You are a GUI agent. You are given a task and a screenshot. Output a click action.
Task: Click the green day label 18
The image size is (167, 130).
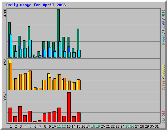click(x=93, y=126)
